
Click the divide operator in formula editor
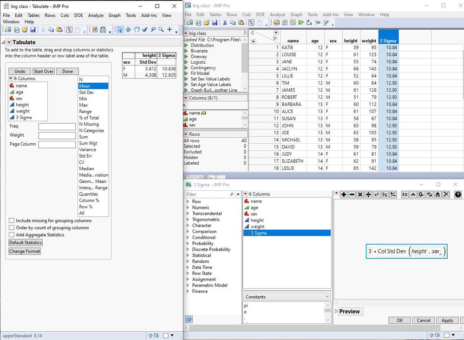(x=368, y=194)
